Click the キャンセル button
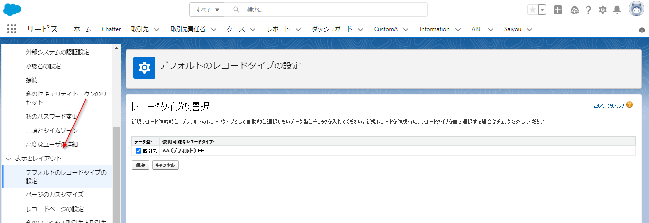Screen dimensions: 649x223 point(165,165)
